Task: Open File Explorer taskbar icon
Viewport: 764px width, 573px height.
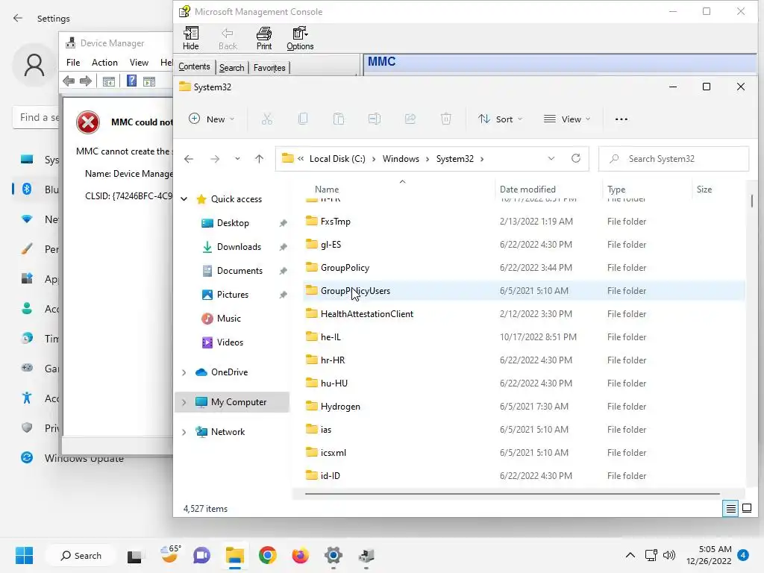Action: pos(235,555)
